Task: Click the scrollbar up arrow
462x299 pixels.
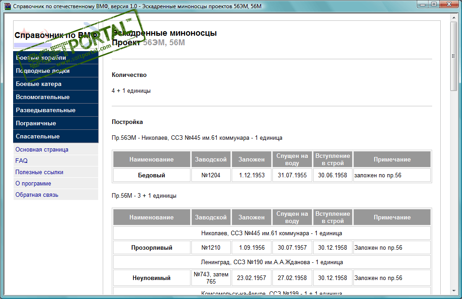Action: click(453, 18)
